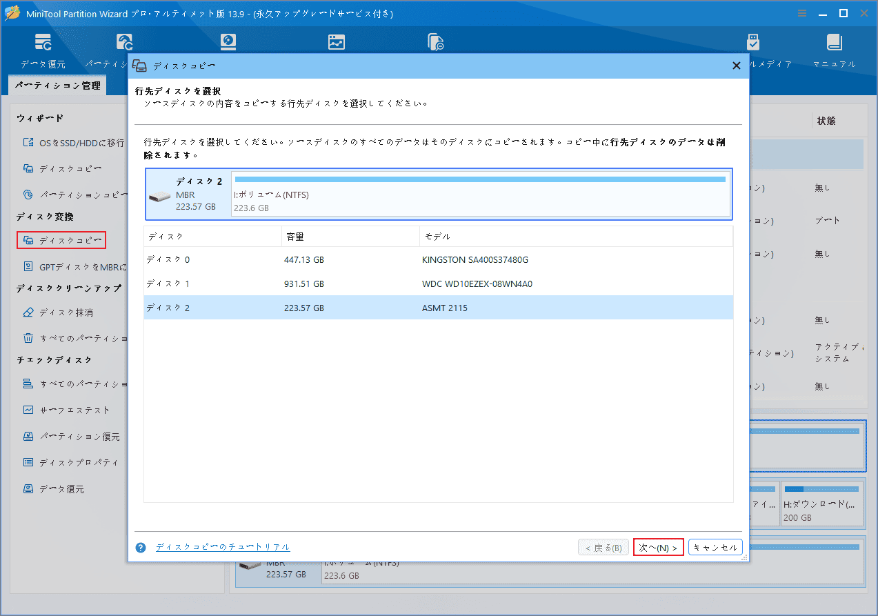The image size is (878, 616).
Task: Click the OSをSSD/HDDに移行 icon in the sidebar
Action: (x=28, y=143)
